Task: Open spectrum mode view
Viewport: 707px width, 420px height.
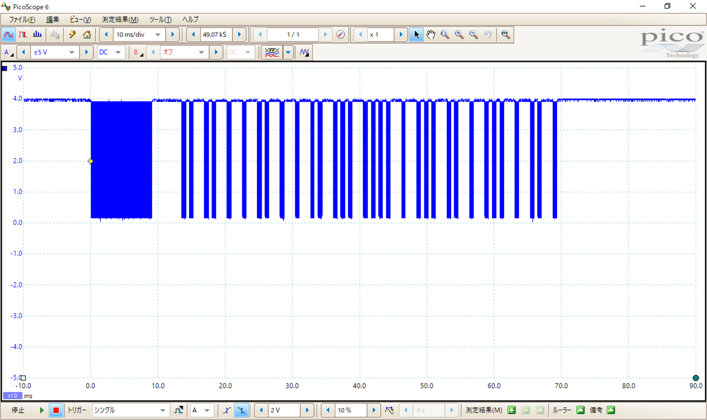Action: tap(37, 35)
